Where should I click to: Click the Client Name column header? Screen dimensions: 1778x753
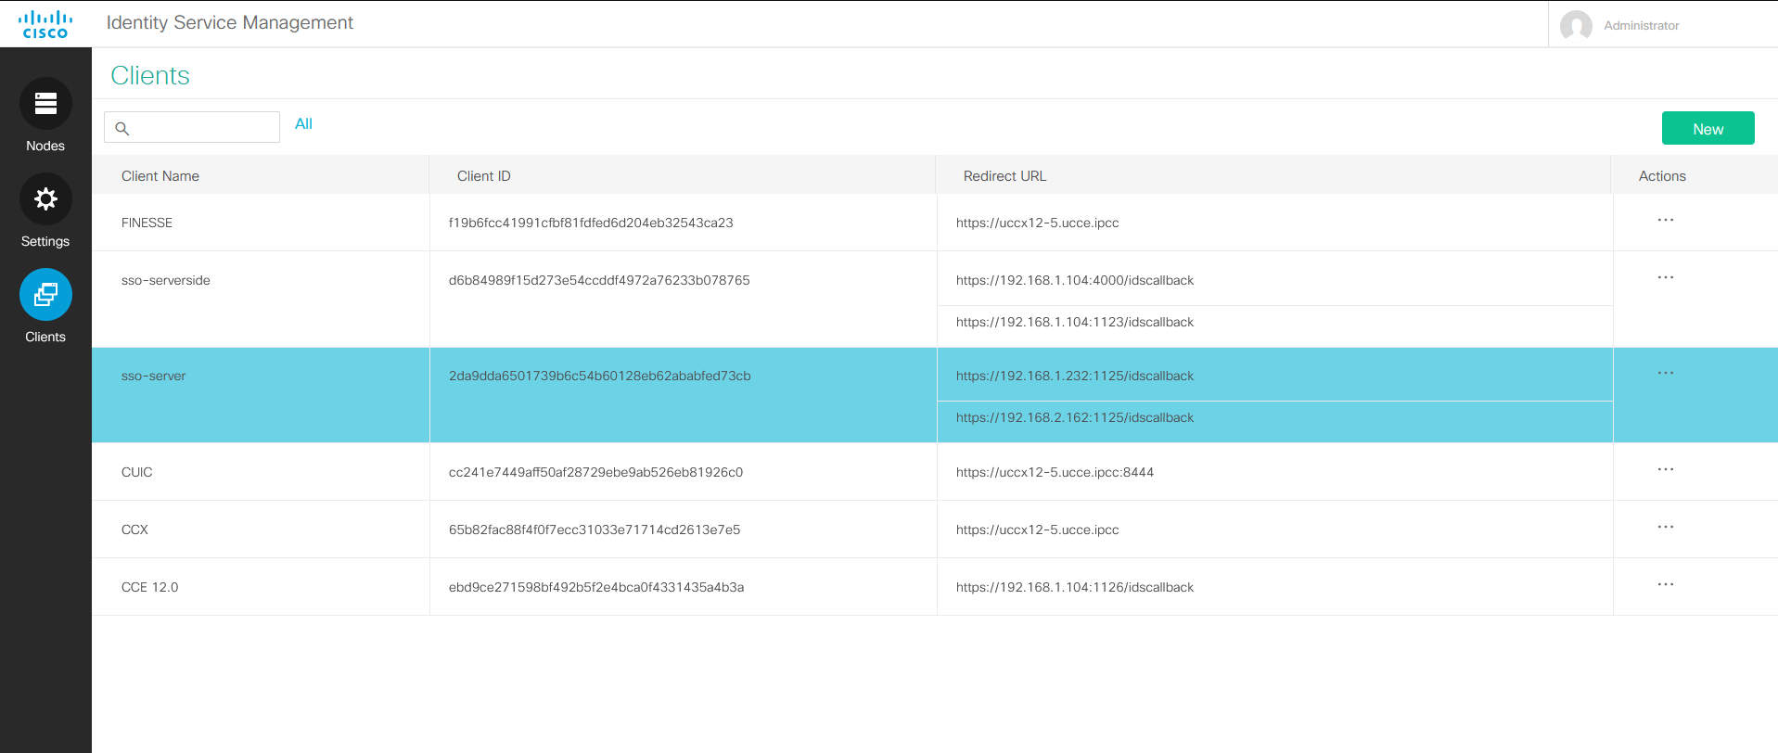pyautogui.click(x=160, y=176)
